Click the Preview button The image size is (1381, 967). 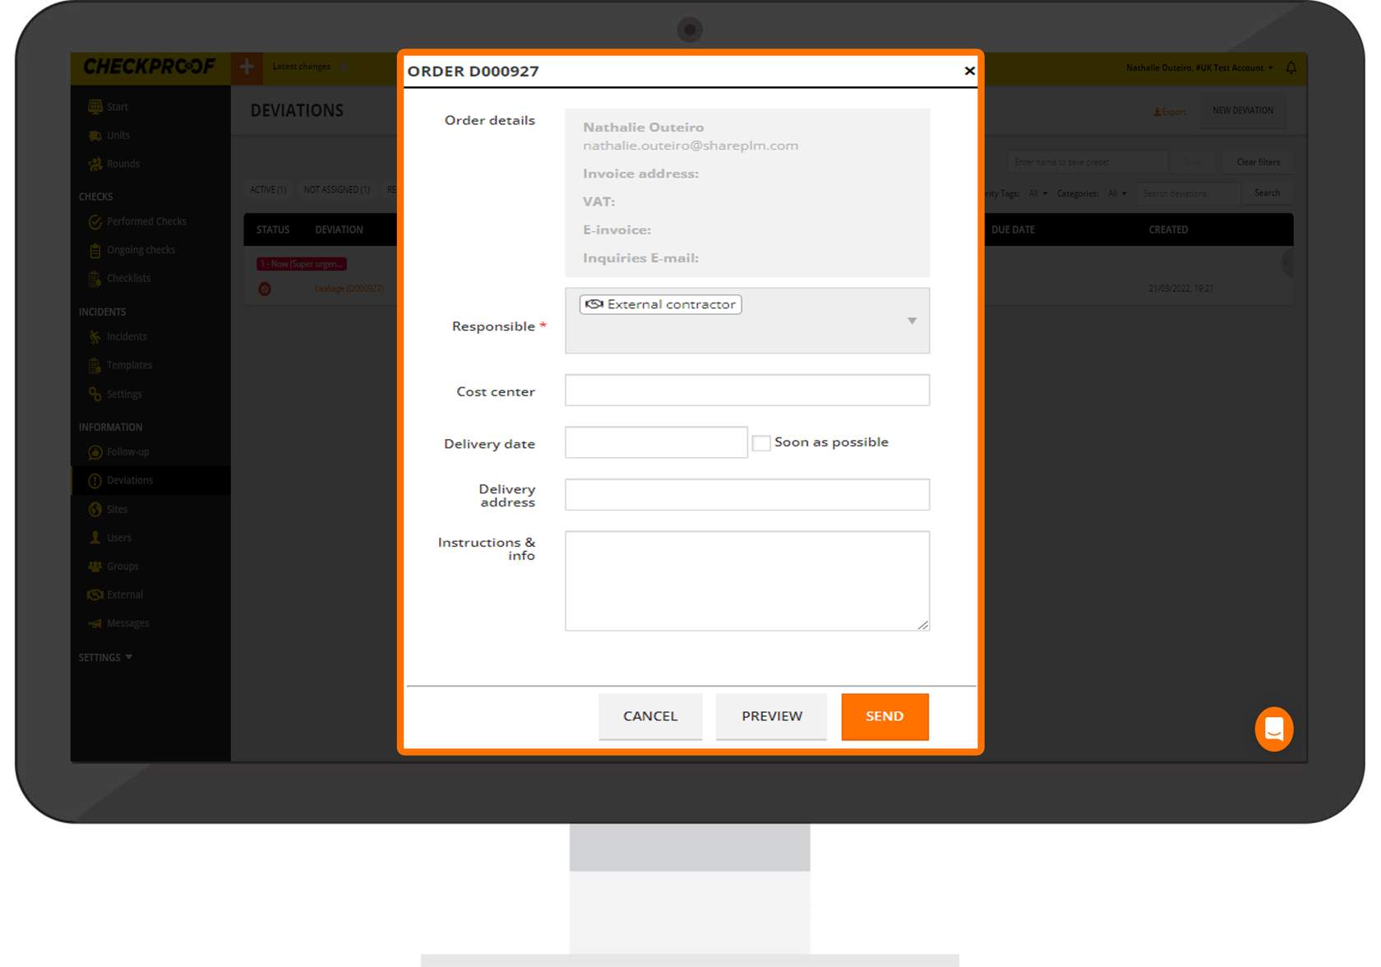[x=771, y=716]
